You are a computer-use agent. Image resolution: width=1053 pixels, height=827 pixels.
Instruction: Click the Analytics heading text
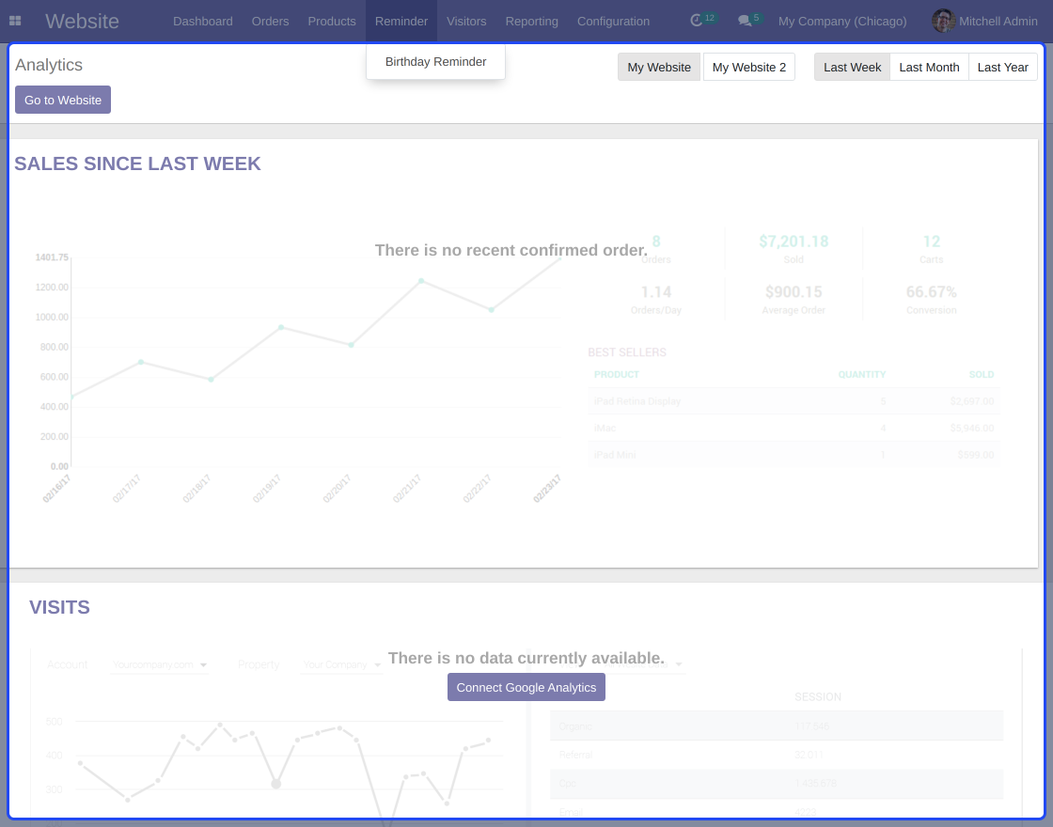(48, 65)
